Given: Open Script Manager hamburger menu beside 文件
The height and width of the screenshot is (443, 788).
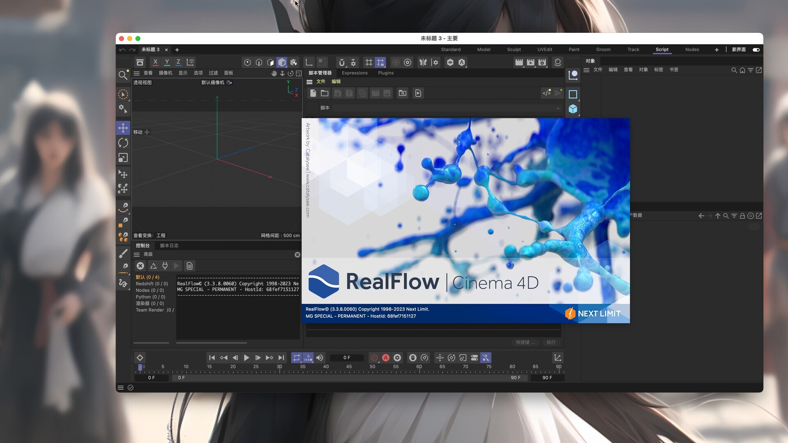Looking at the screenshot, I should click(x=309, y=82).
